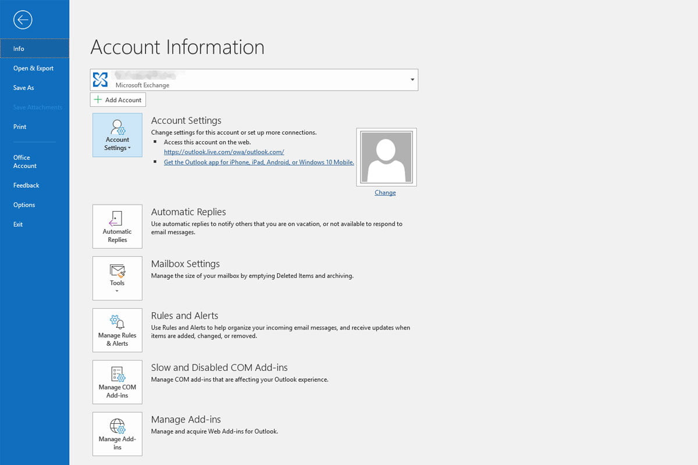Click Manage COM Add-ins icon
The width and height of the screenshot is (698, 465).
coord(117,381)
